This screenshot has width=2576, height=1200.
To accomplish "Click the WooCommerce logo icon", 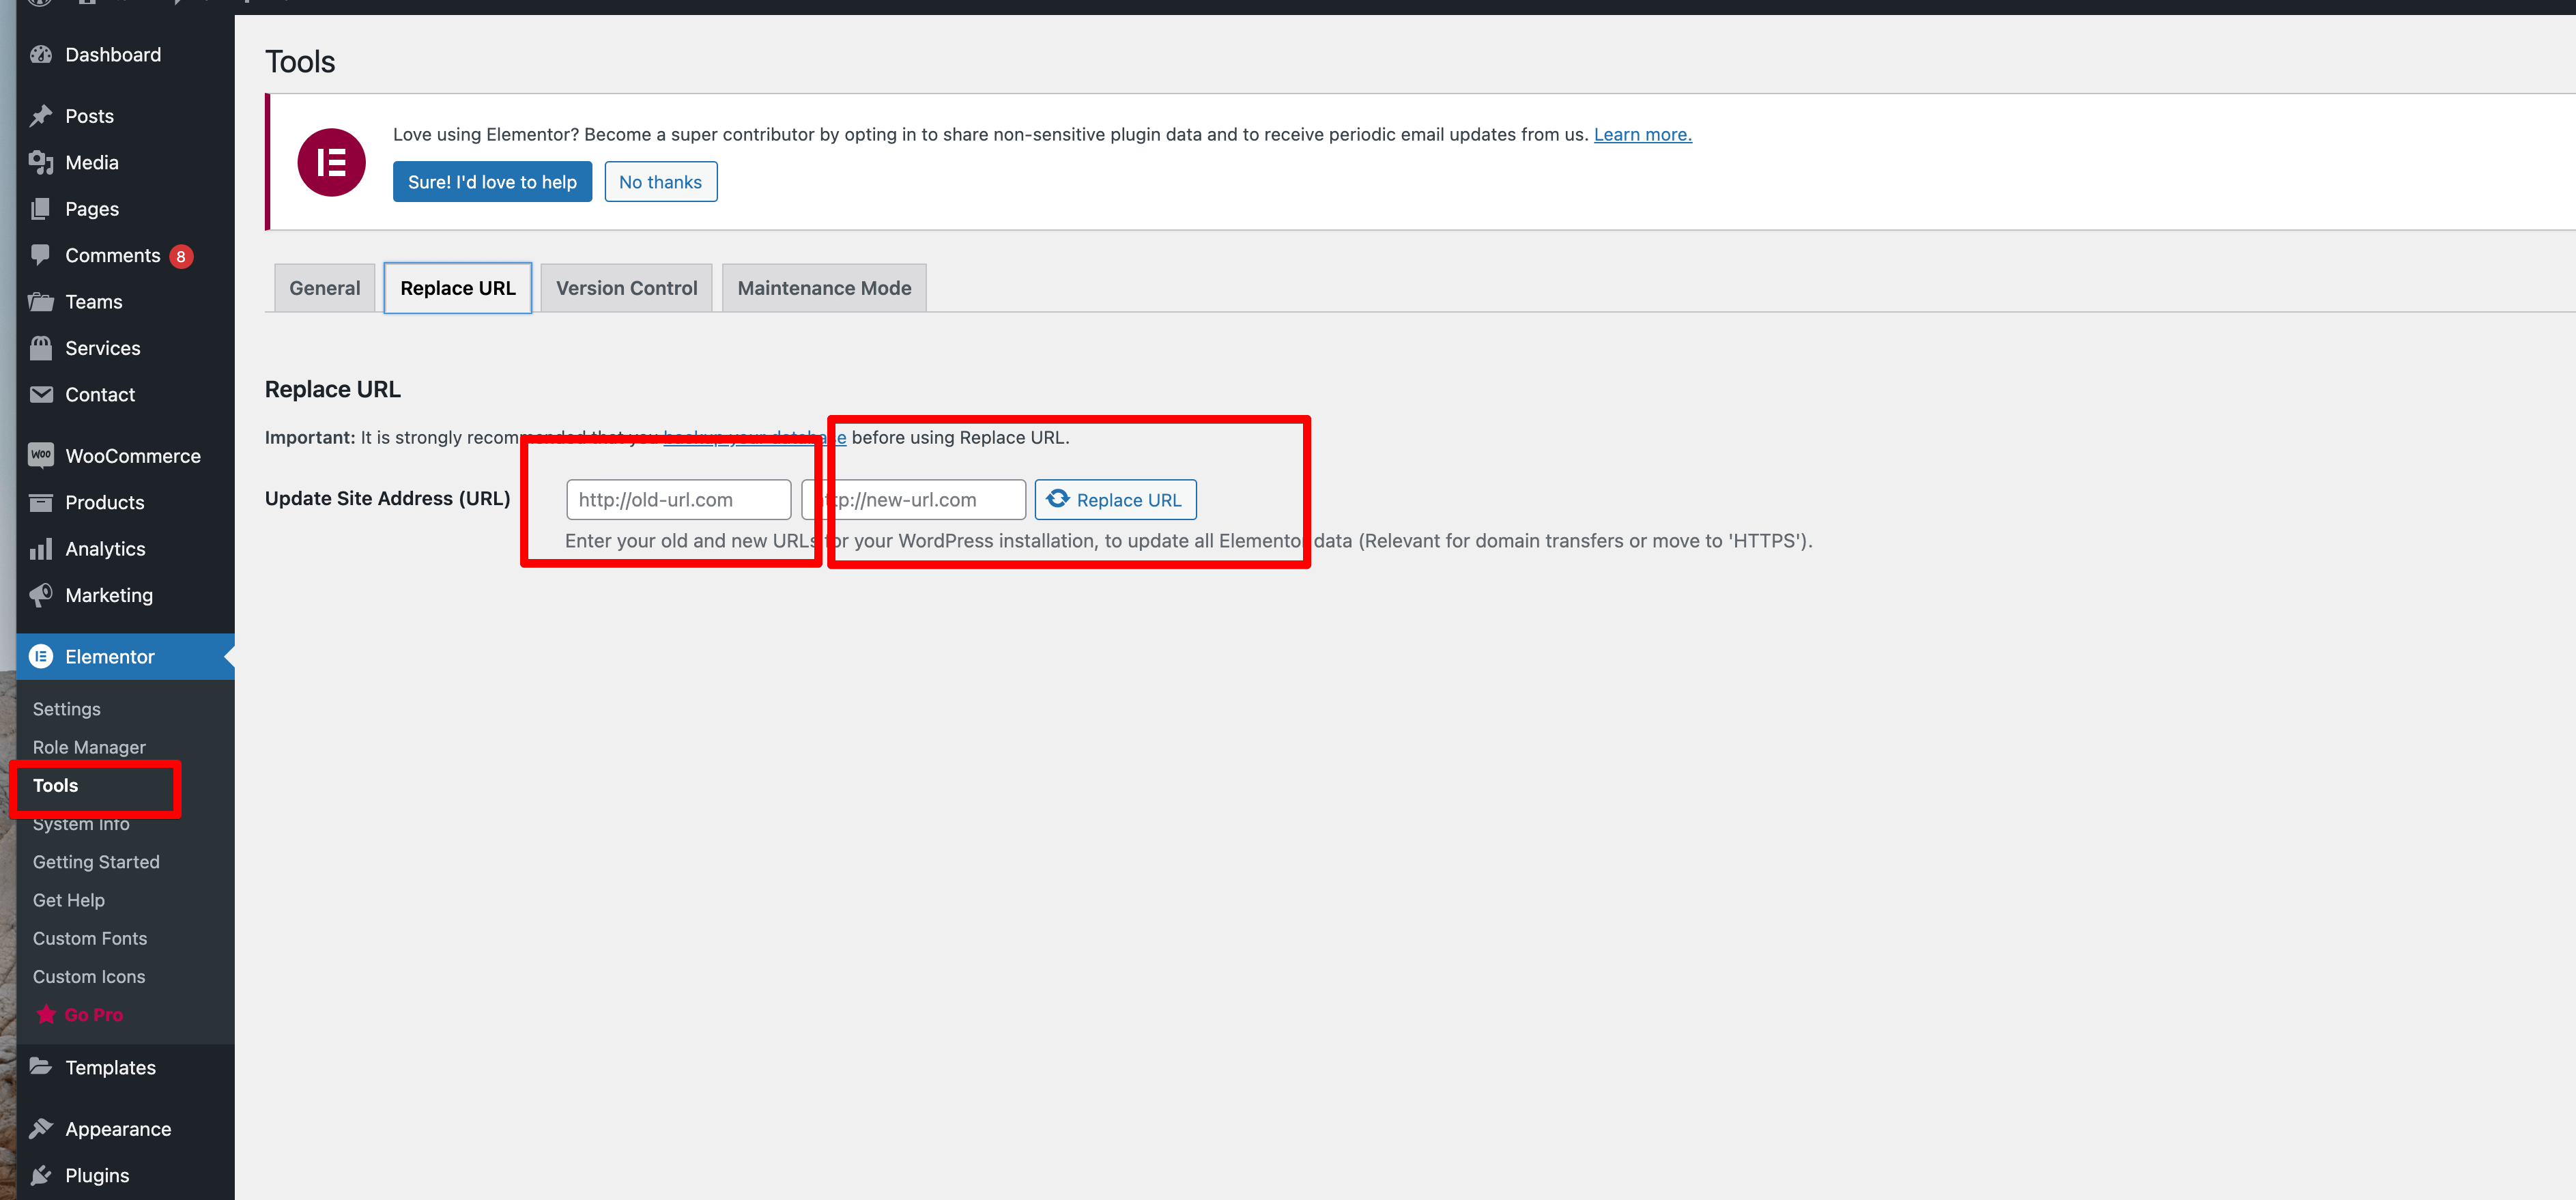I will tap(41, 456).
